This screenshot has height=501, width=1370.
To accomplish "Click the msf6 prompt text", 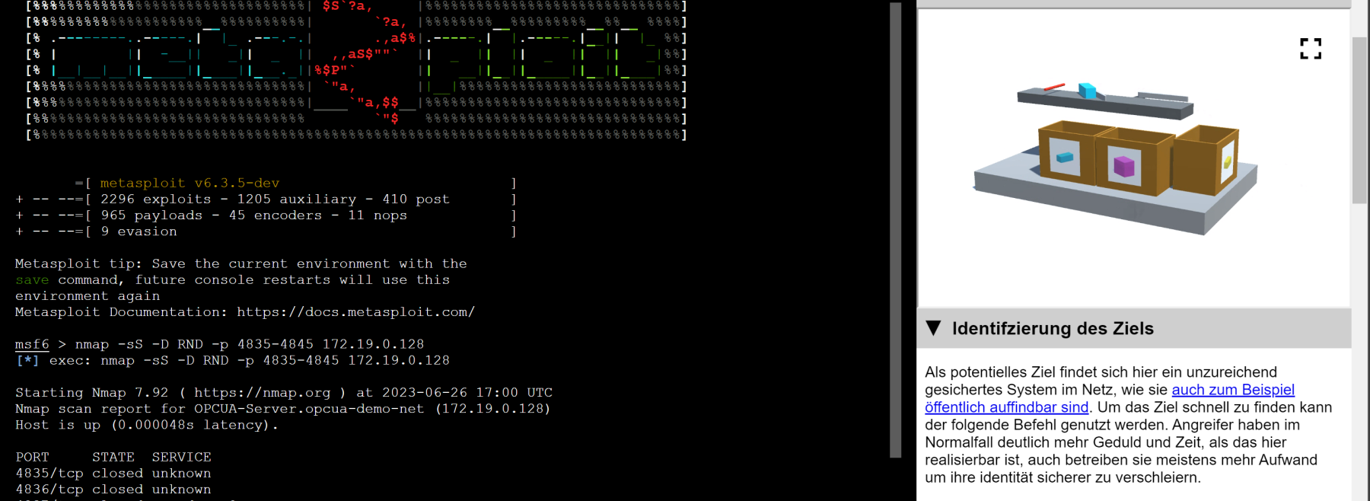I will 32,344.
